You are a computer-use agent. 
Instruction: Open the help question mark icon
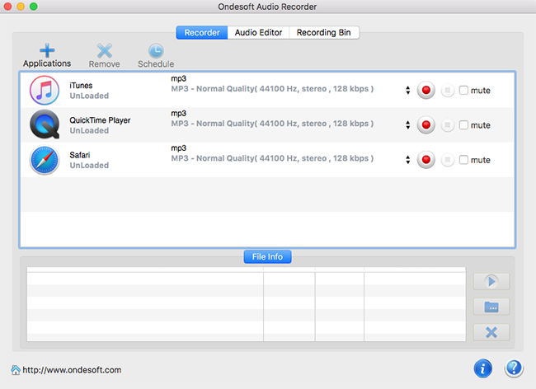(514, 368)
